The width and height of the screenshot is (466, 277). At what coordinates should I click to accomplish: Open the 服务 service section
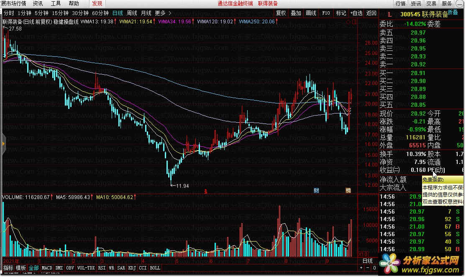pos(447,4)
